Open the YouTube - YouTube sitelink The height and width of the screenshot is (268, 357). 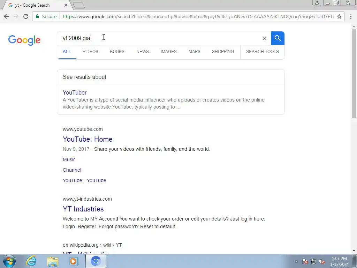tap(84, 180)
